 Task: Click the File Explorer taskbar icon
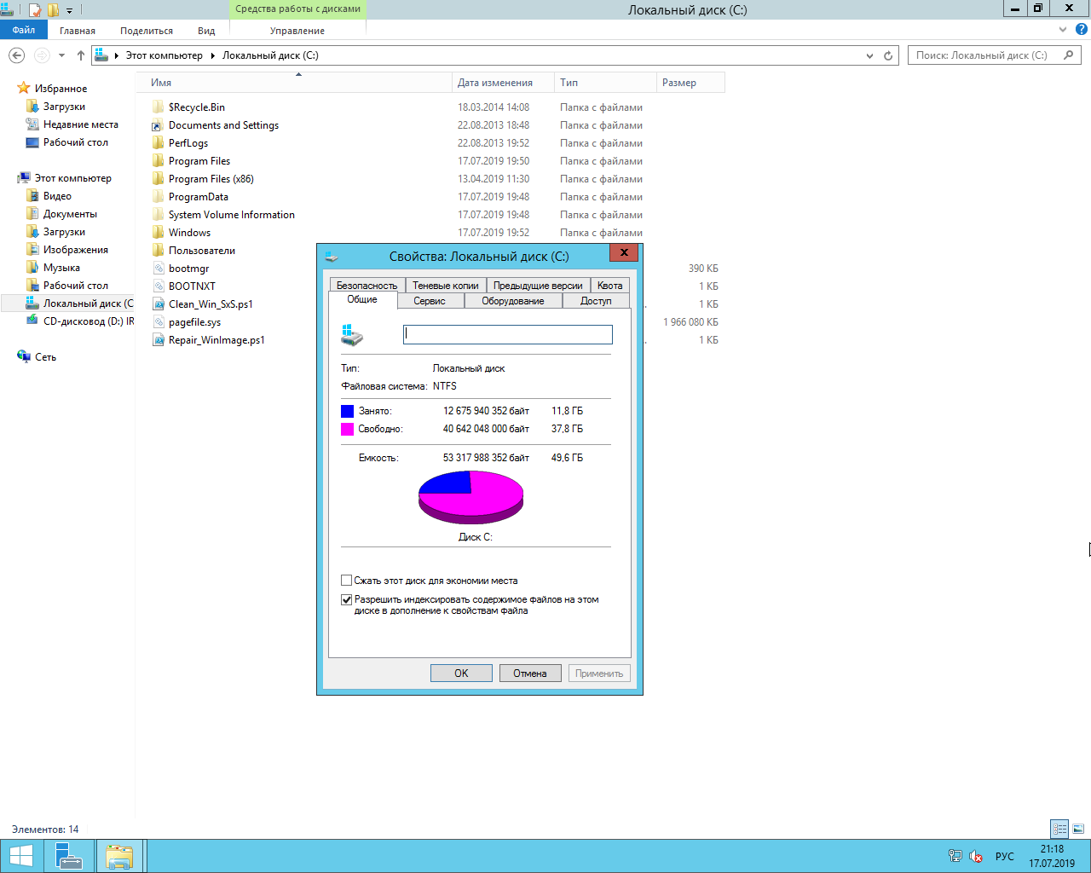tap(119, 856)
